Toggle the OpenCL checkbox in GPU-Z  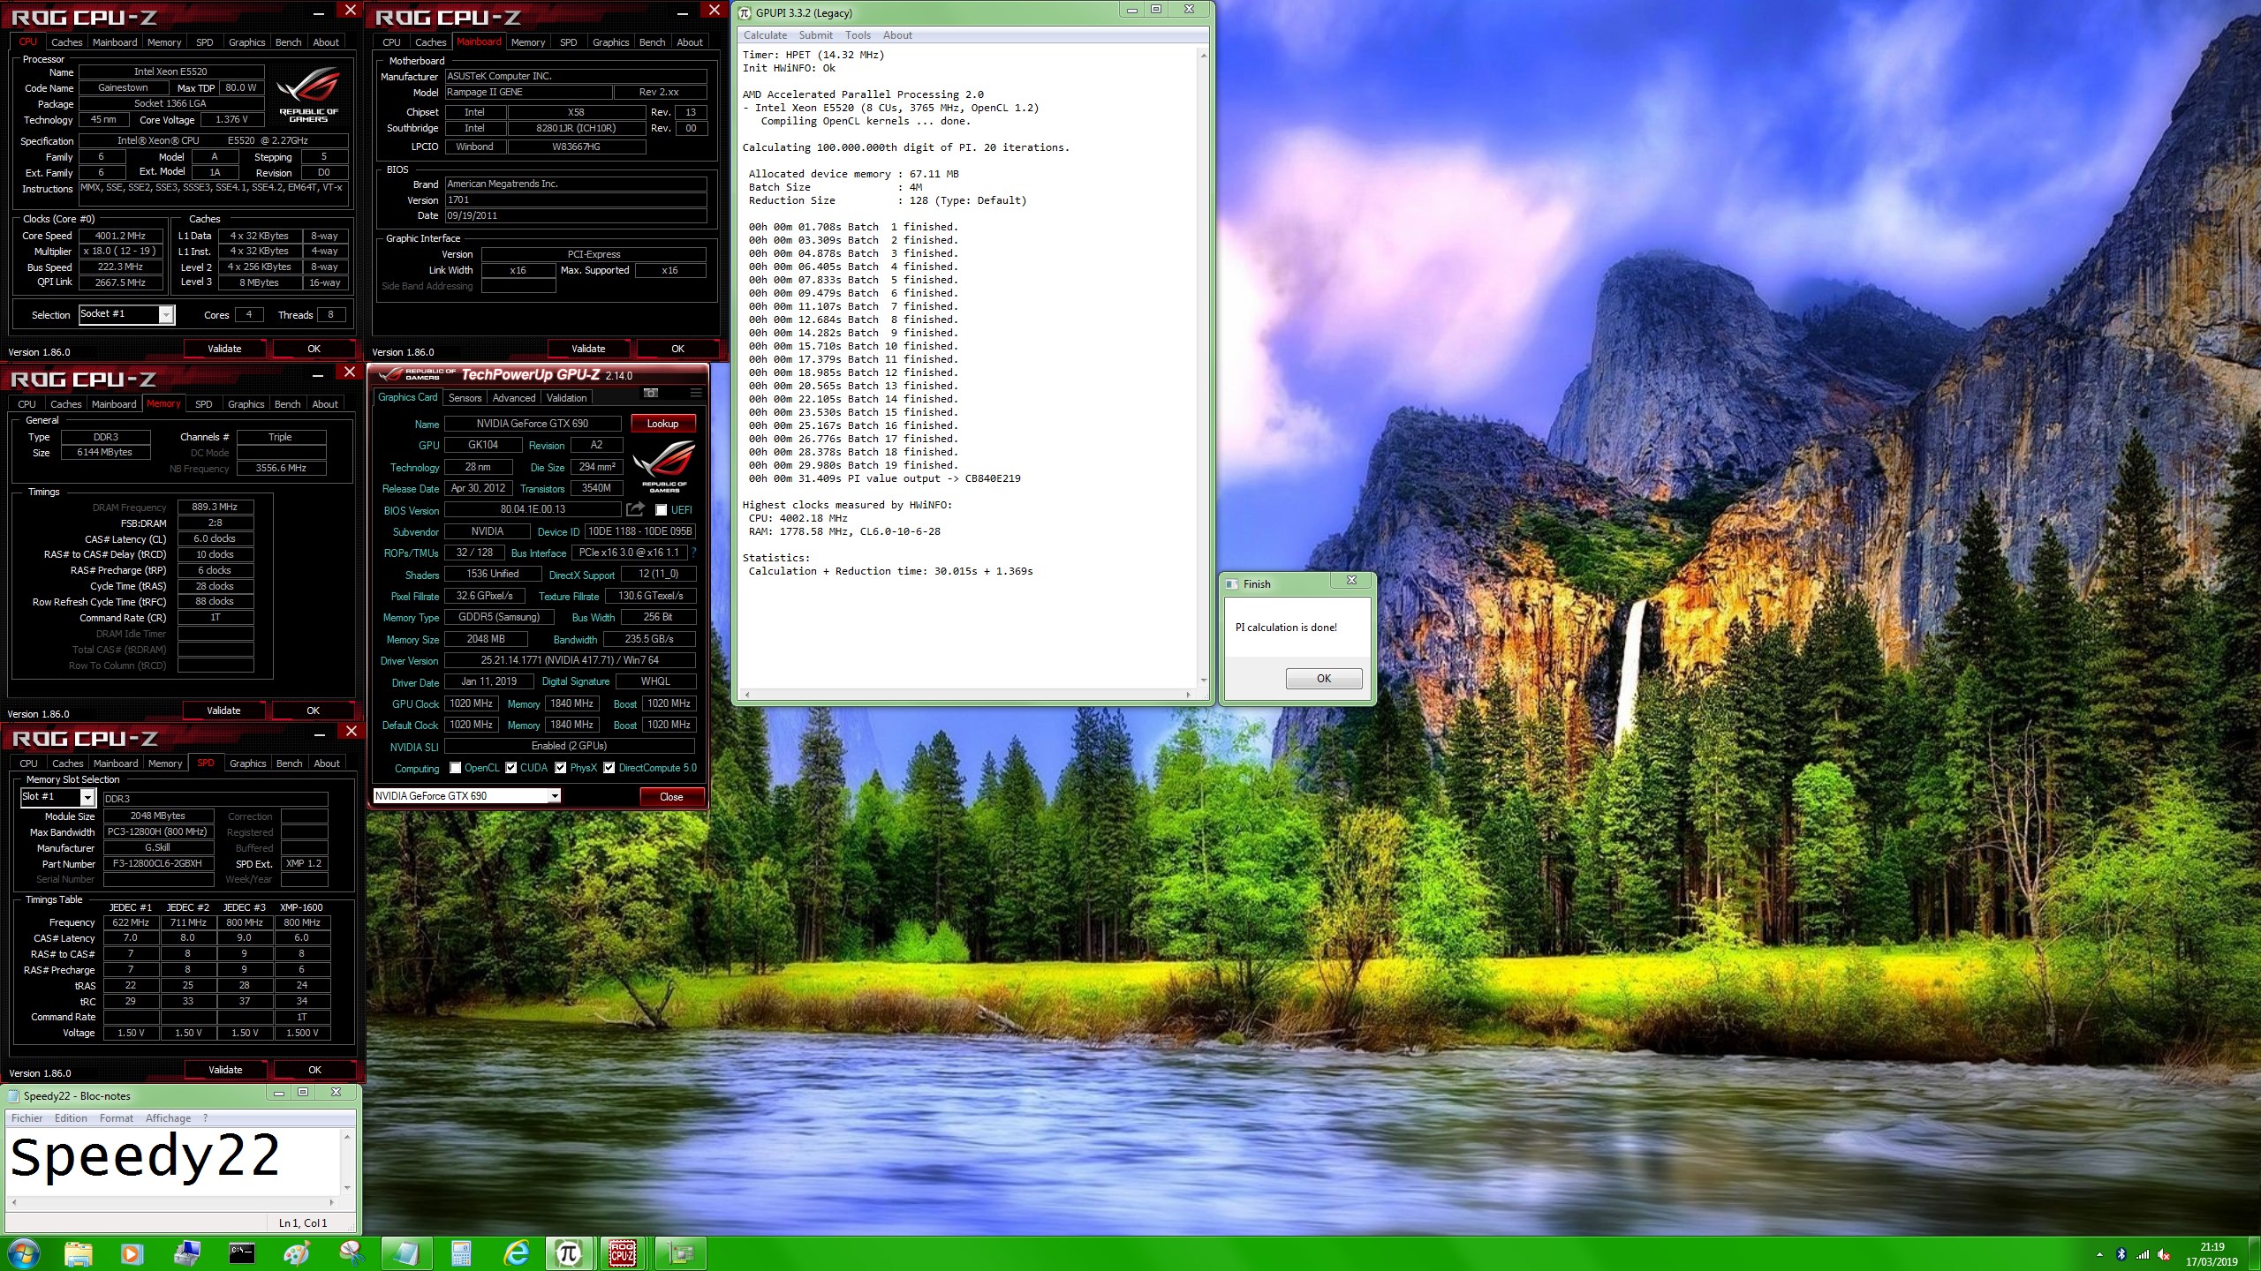click(x=455, y=768)
